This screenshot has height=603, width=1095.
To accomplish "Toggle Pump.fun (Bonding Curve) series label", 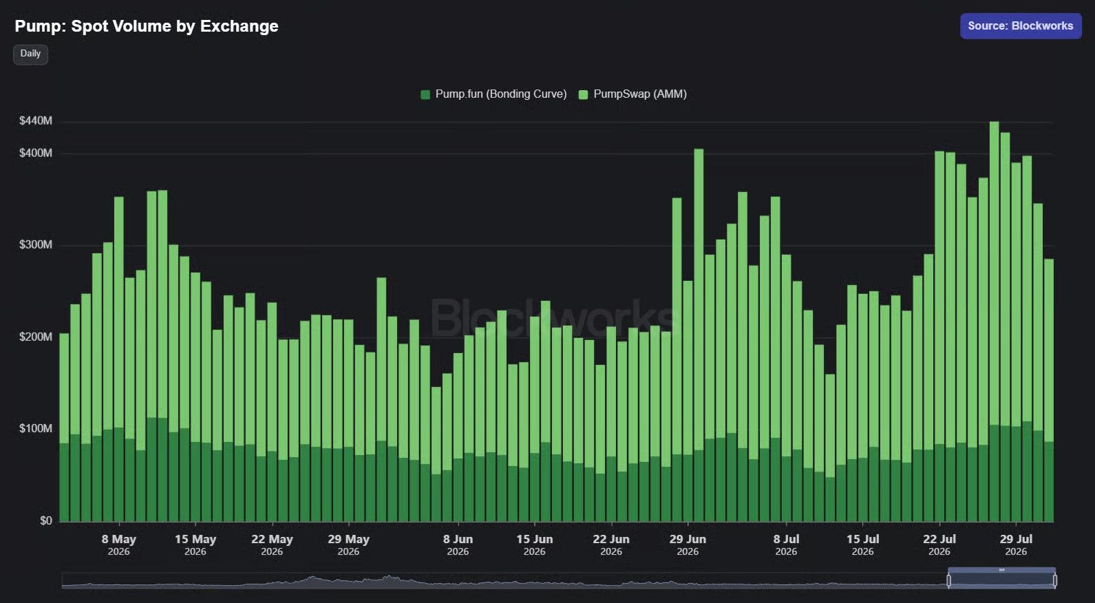I will click(x=501, y=94).
